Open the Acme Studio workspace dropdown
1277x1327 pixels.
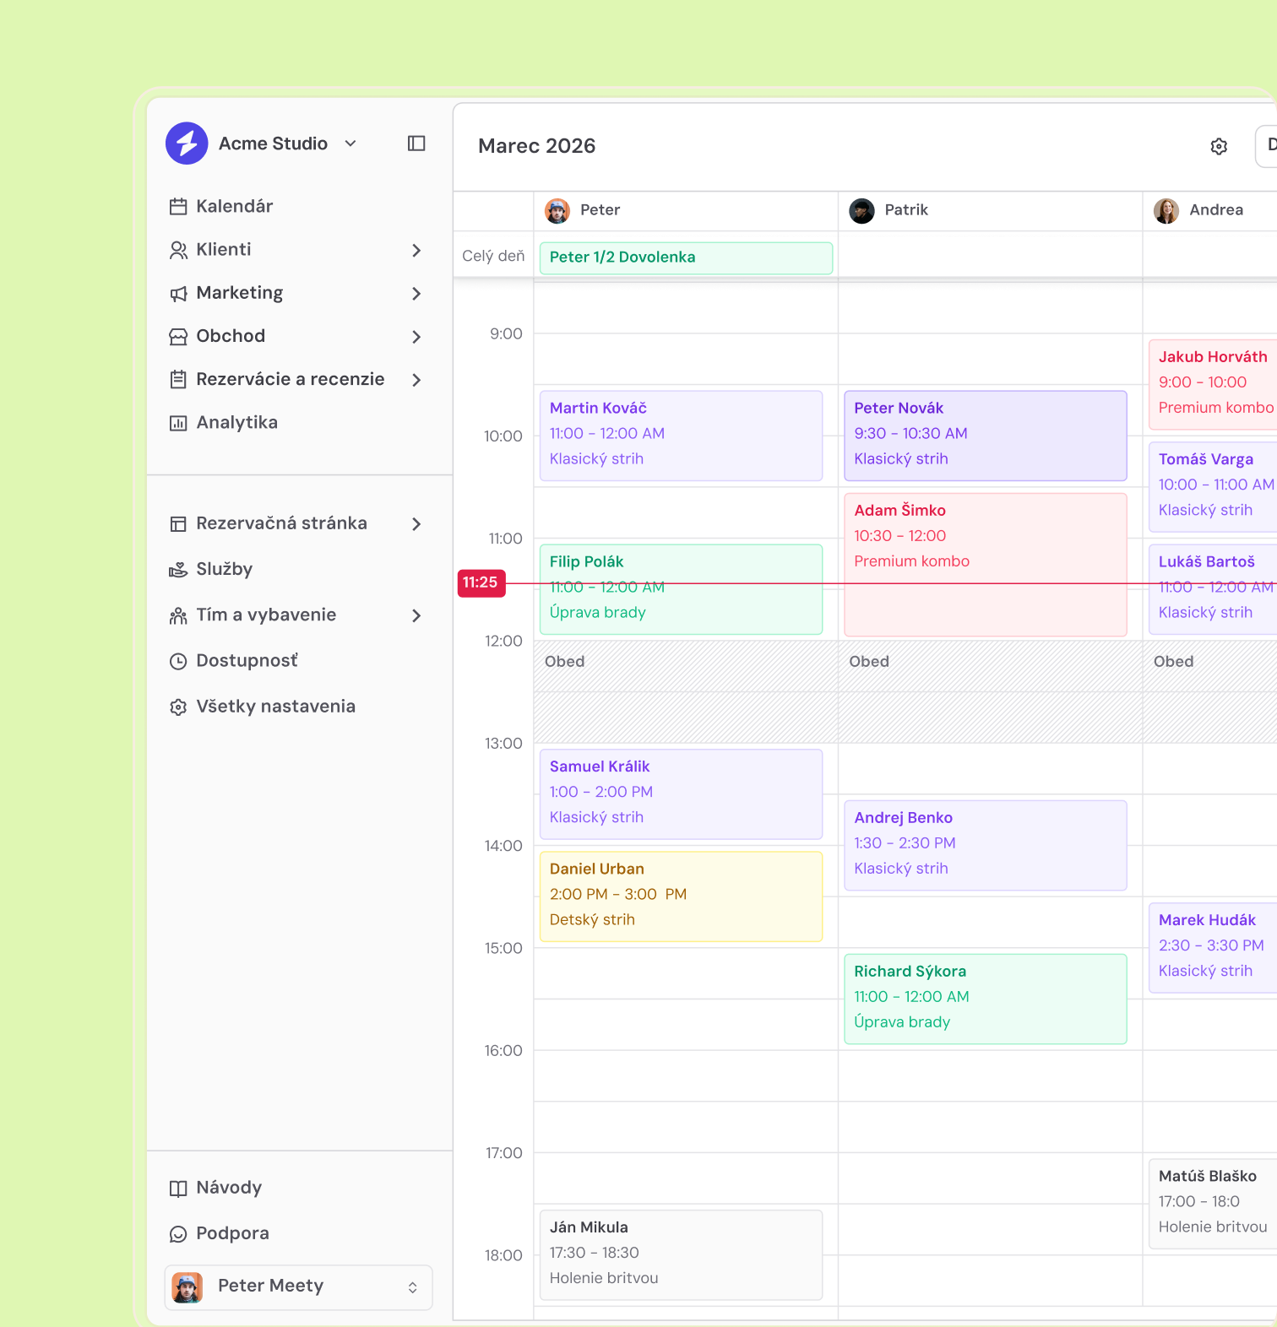tap(350, 144)
